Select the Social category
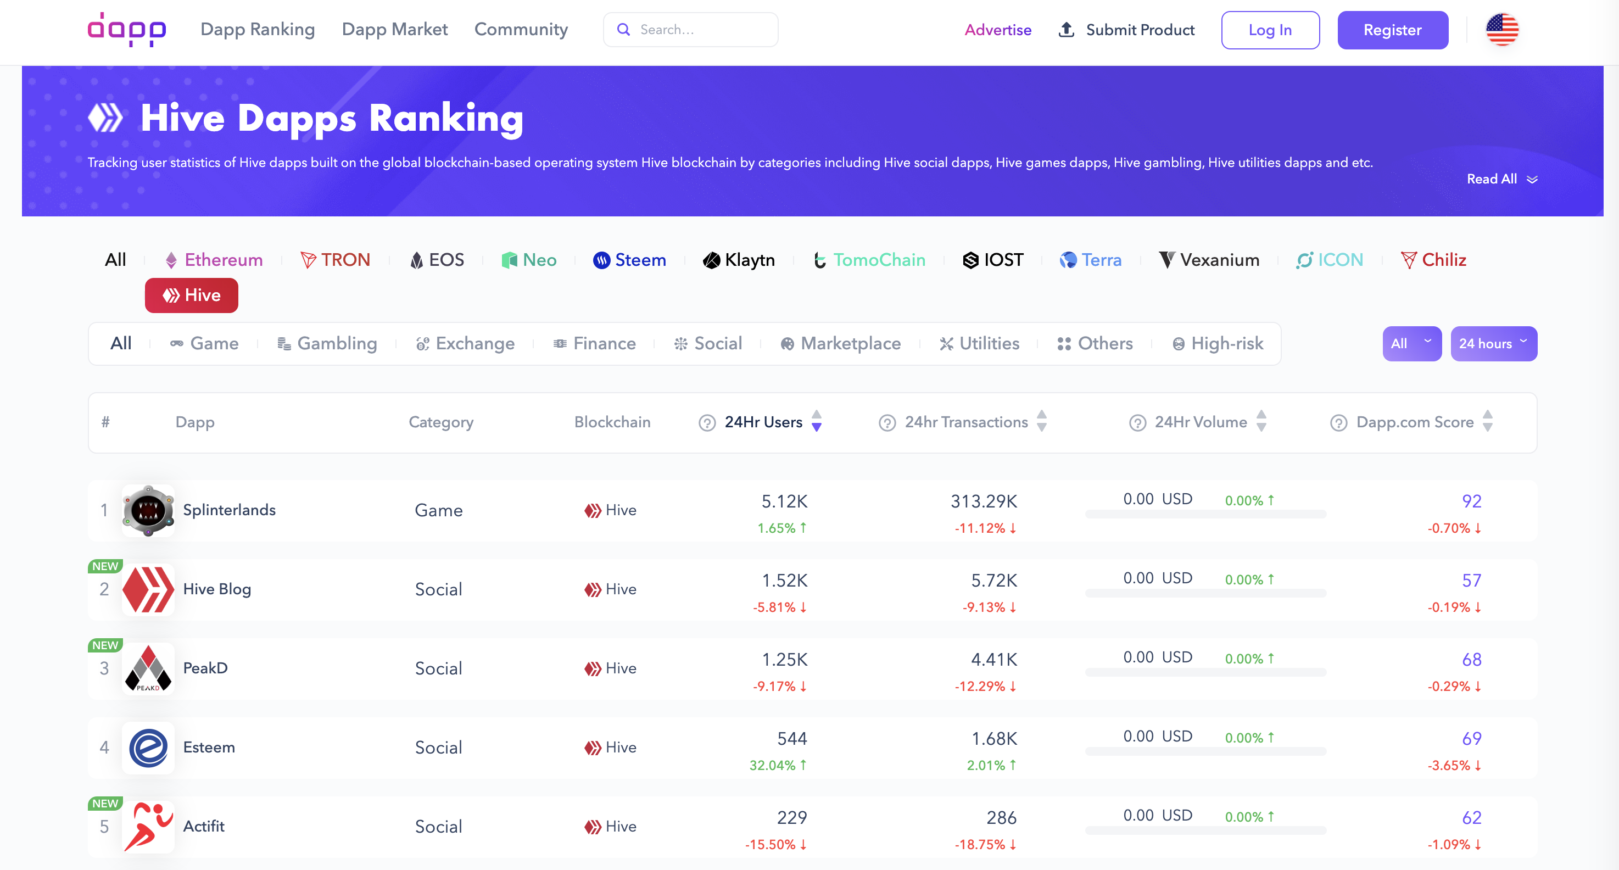This screenshot has height=870, width=1619. pos(708,344)
